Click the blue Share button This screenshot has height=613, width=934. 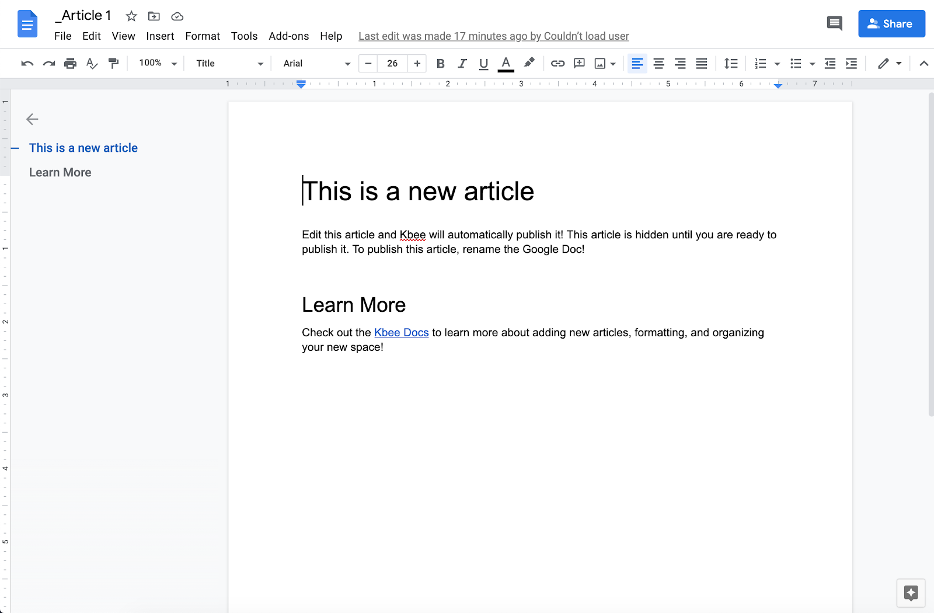point(891,24)
